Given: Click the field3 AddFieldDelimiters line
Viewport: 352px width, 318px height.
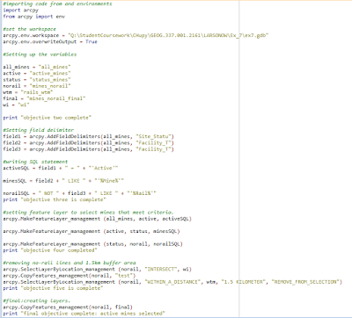Looking at the screenshot, I should 89,149.
